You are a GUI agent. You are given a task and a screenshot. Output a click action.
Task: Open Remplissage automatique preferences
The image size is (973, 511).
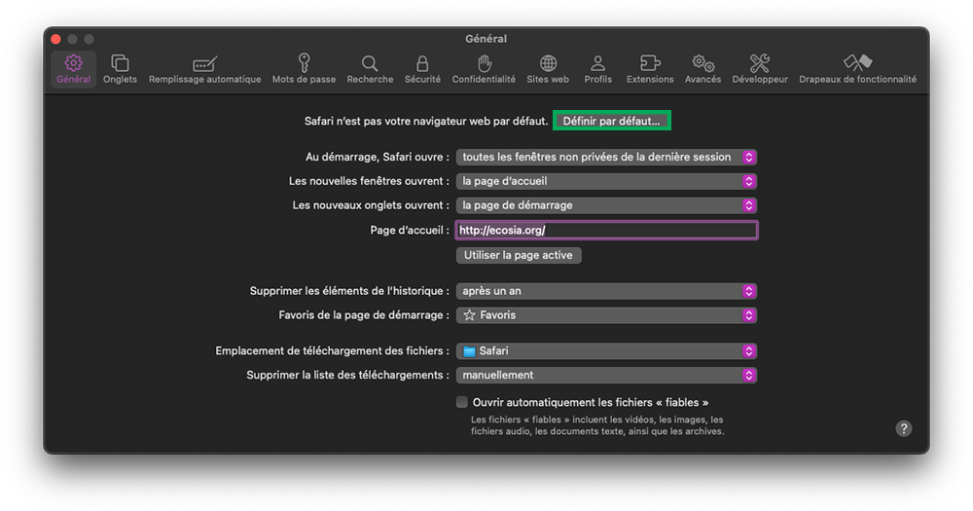[x=204, y=69]
